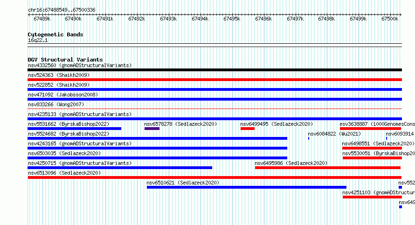Click the 67495k ruler position
Image resolution: width=415 pixels, height=225 pixels.
click(x=232, y=19)
